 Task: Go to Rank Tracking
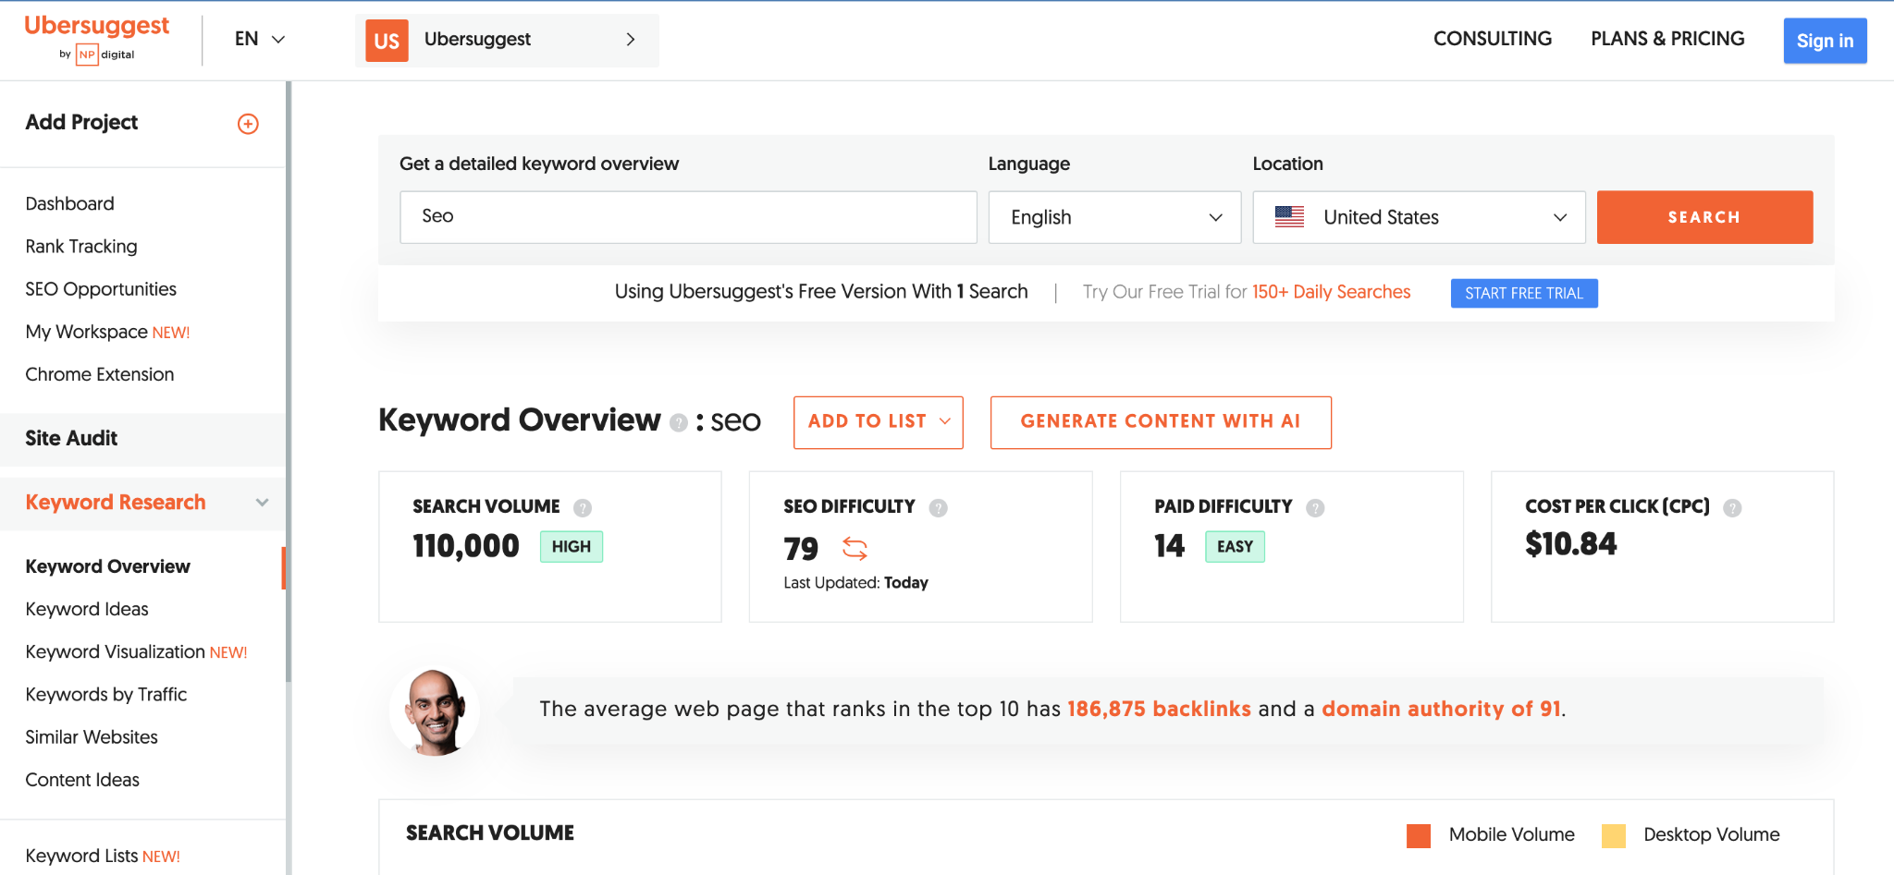point(81,247)
